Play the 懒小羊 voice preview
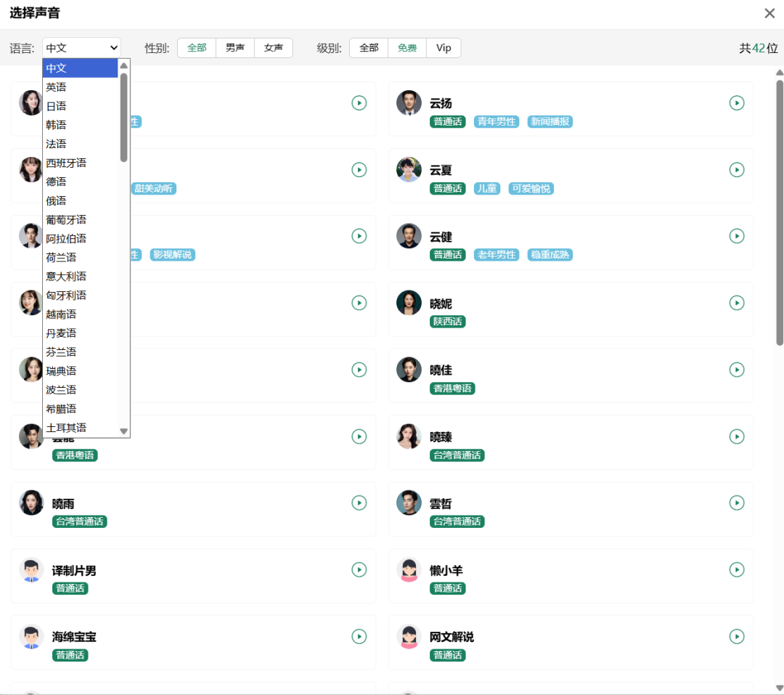 coord(737,569)
